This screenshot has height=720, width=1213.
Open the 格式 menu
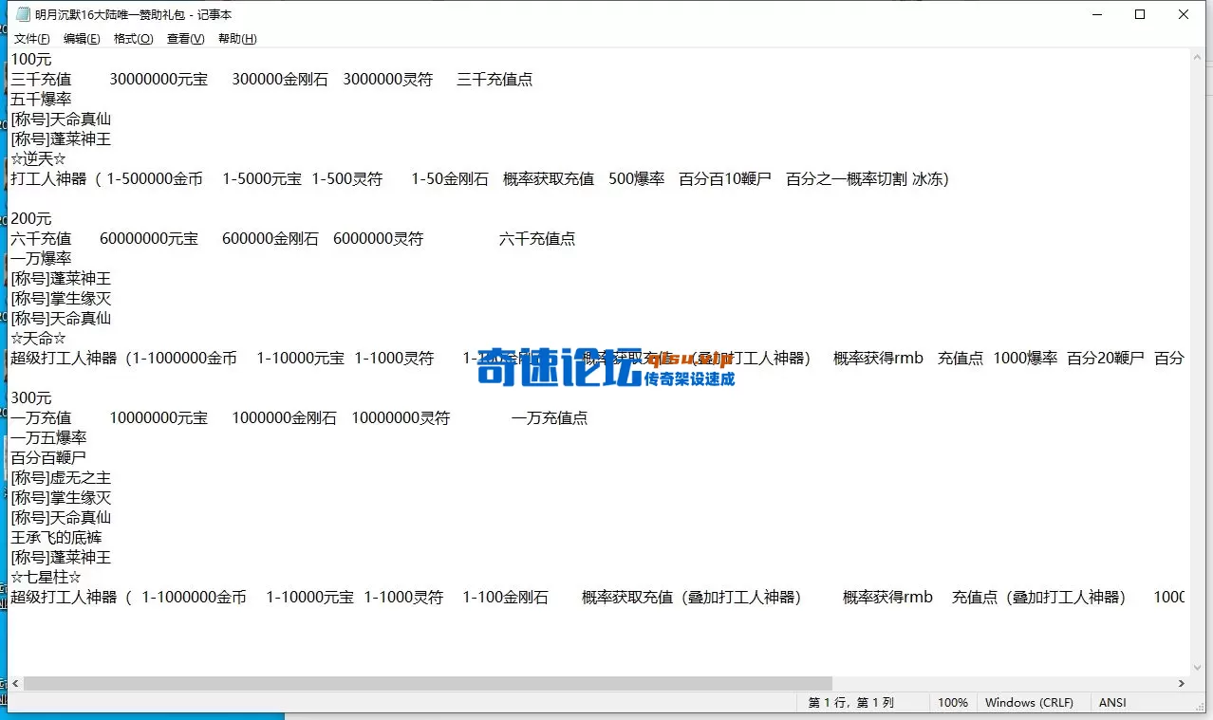[x=133, y=39]
